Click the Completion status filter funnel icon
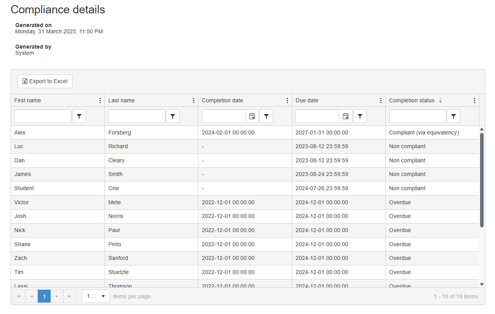495x314 pixels. pyautogui.click(x=453, y=116)
